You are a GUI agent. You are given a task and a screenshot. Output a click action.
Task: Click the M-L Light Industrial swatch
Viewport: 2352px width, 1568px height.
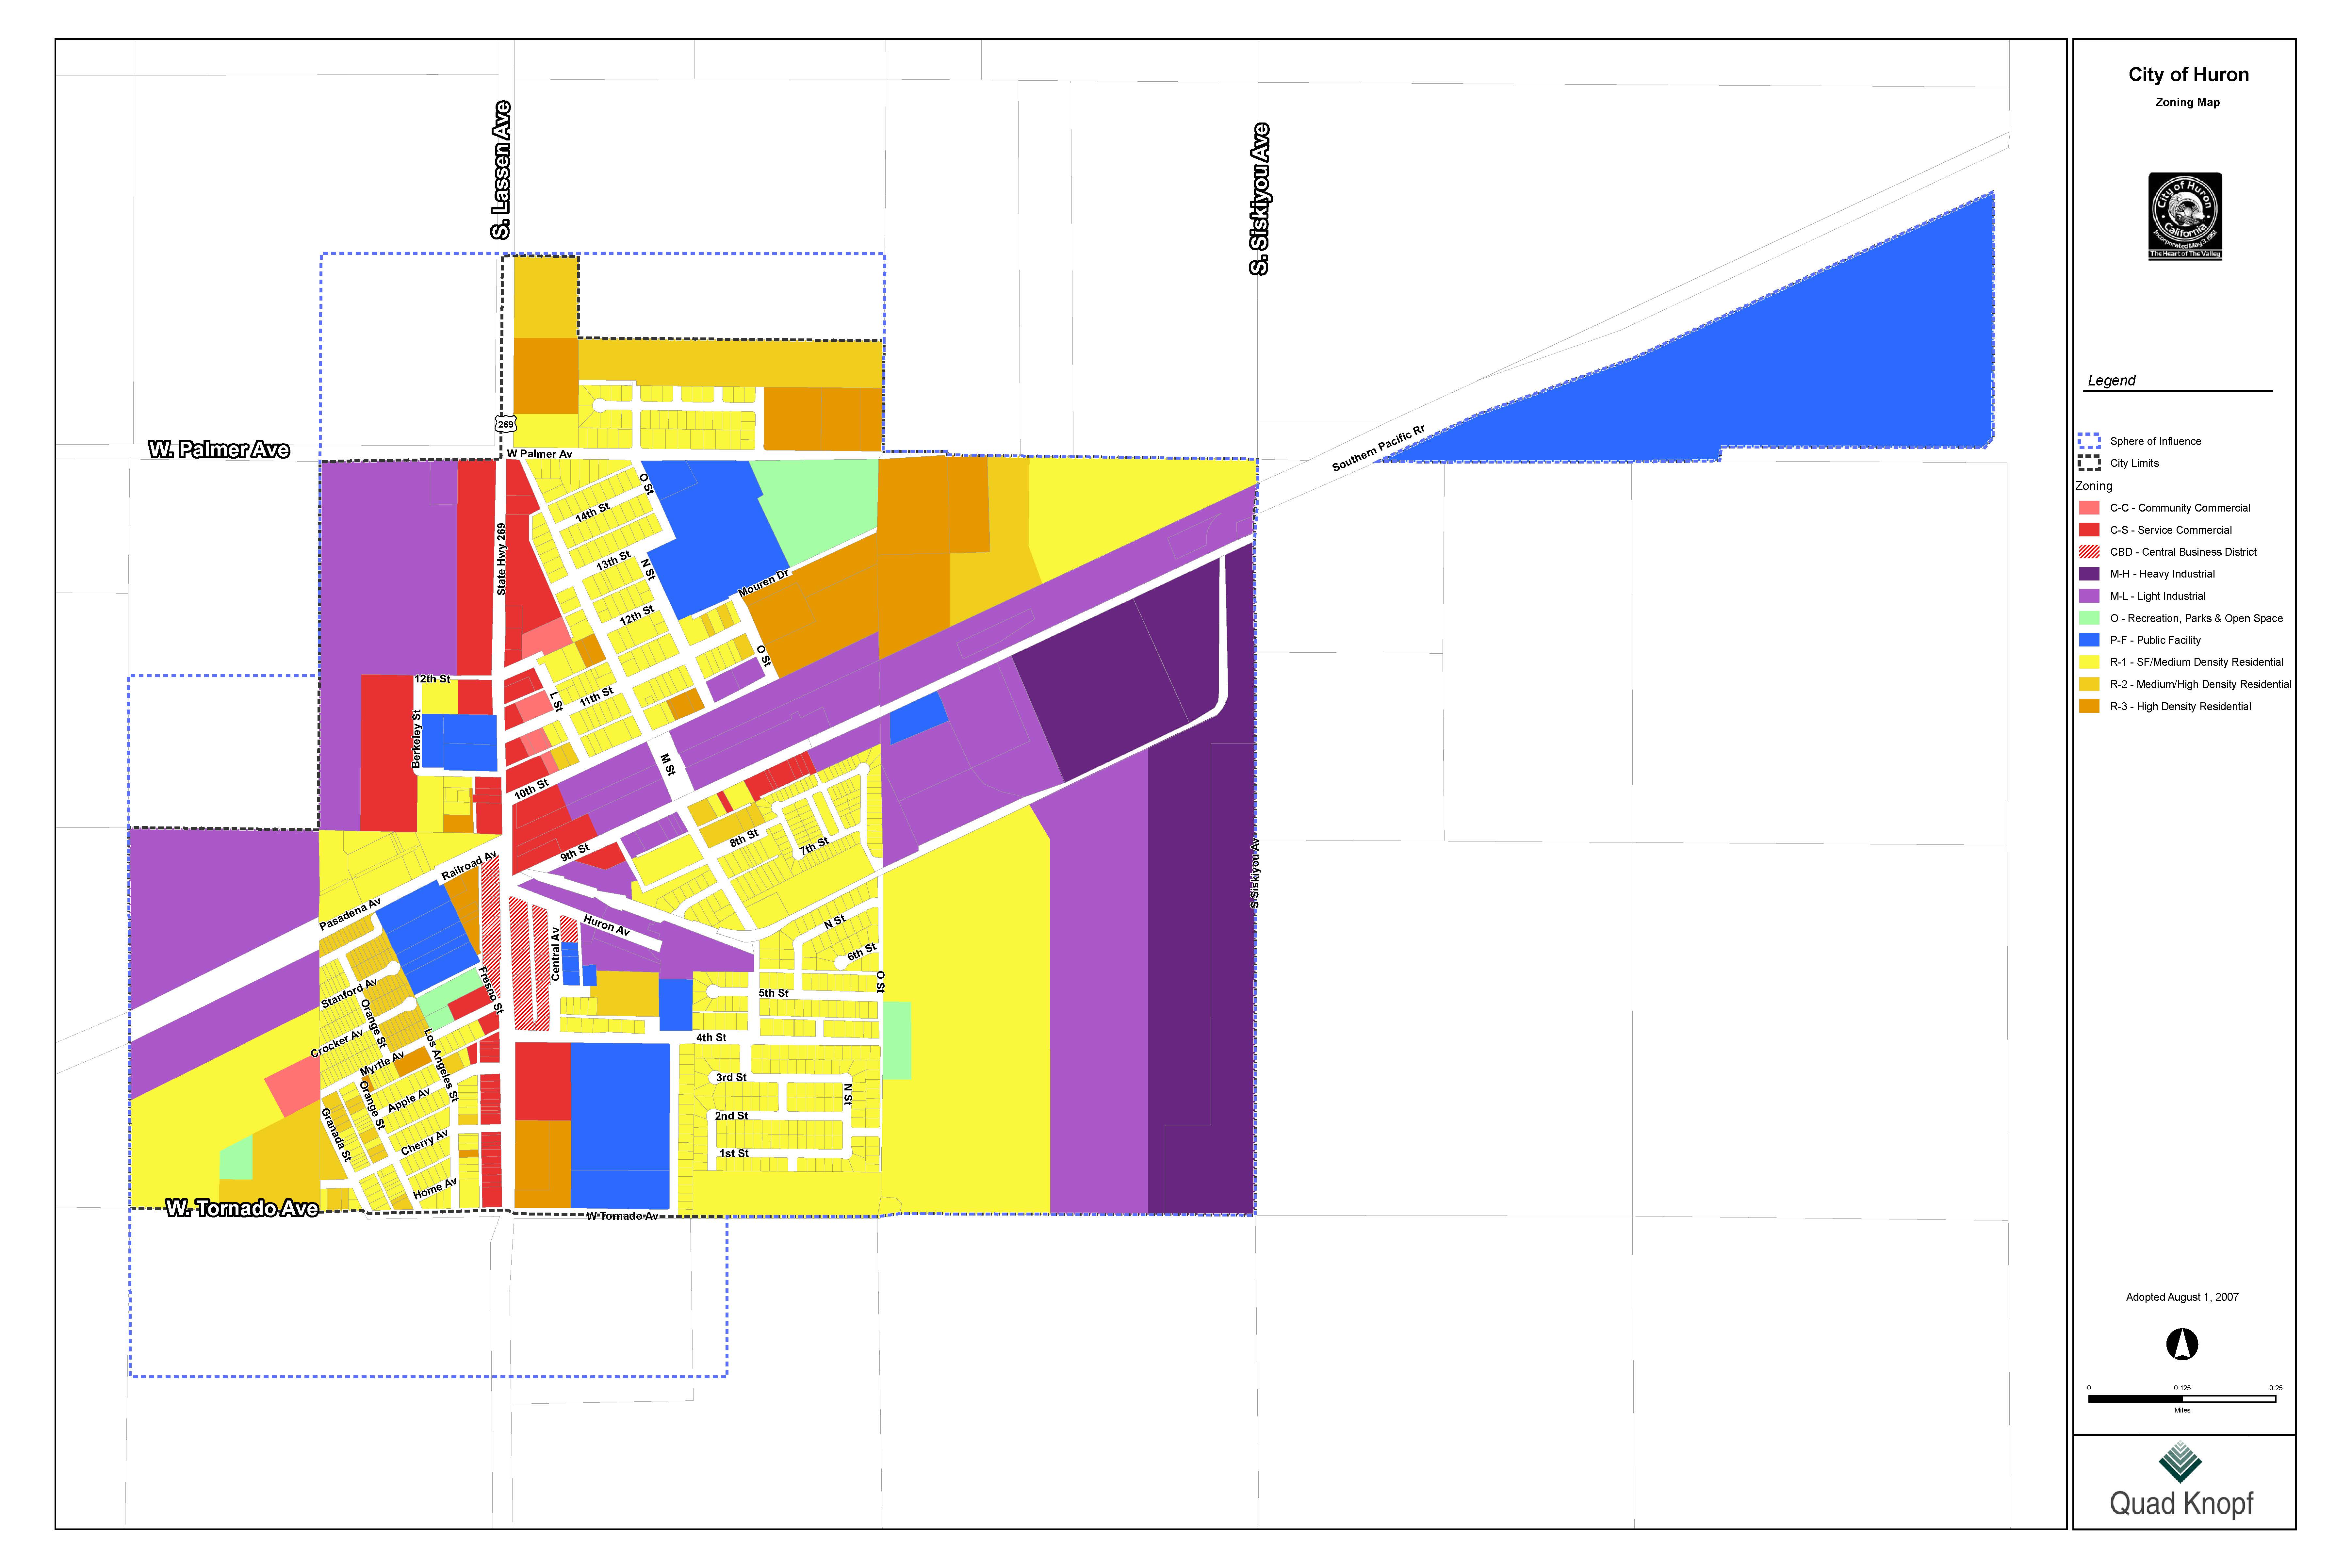[x=2089, y=596]
